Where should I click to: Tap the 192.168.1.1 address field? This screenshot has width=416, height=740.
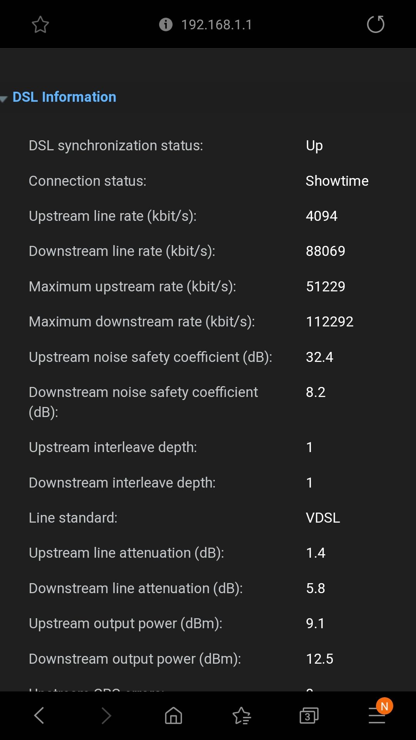[x=216, y=25]
